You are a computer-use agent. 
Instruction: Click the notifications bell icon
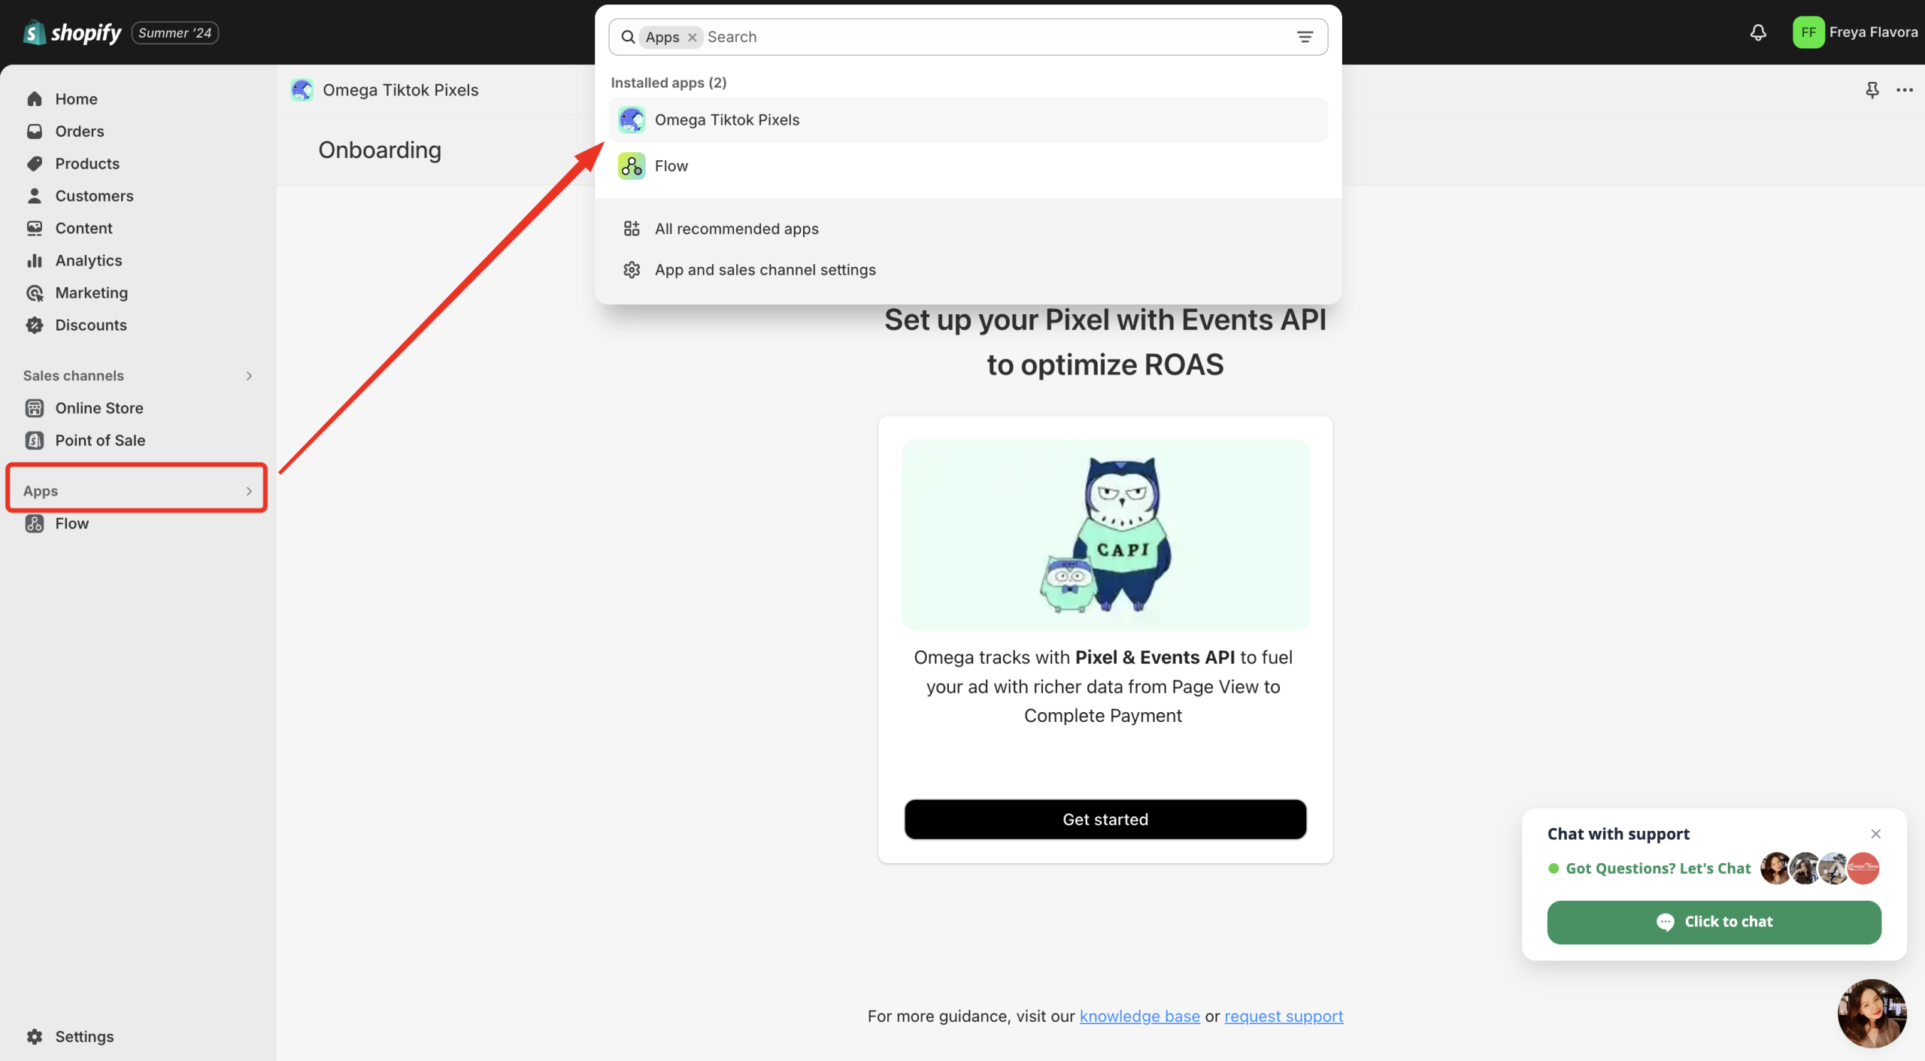pos(1757,32)
